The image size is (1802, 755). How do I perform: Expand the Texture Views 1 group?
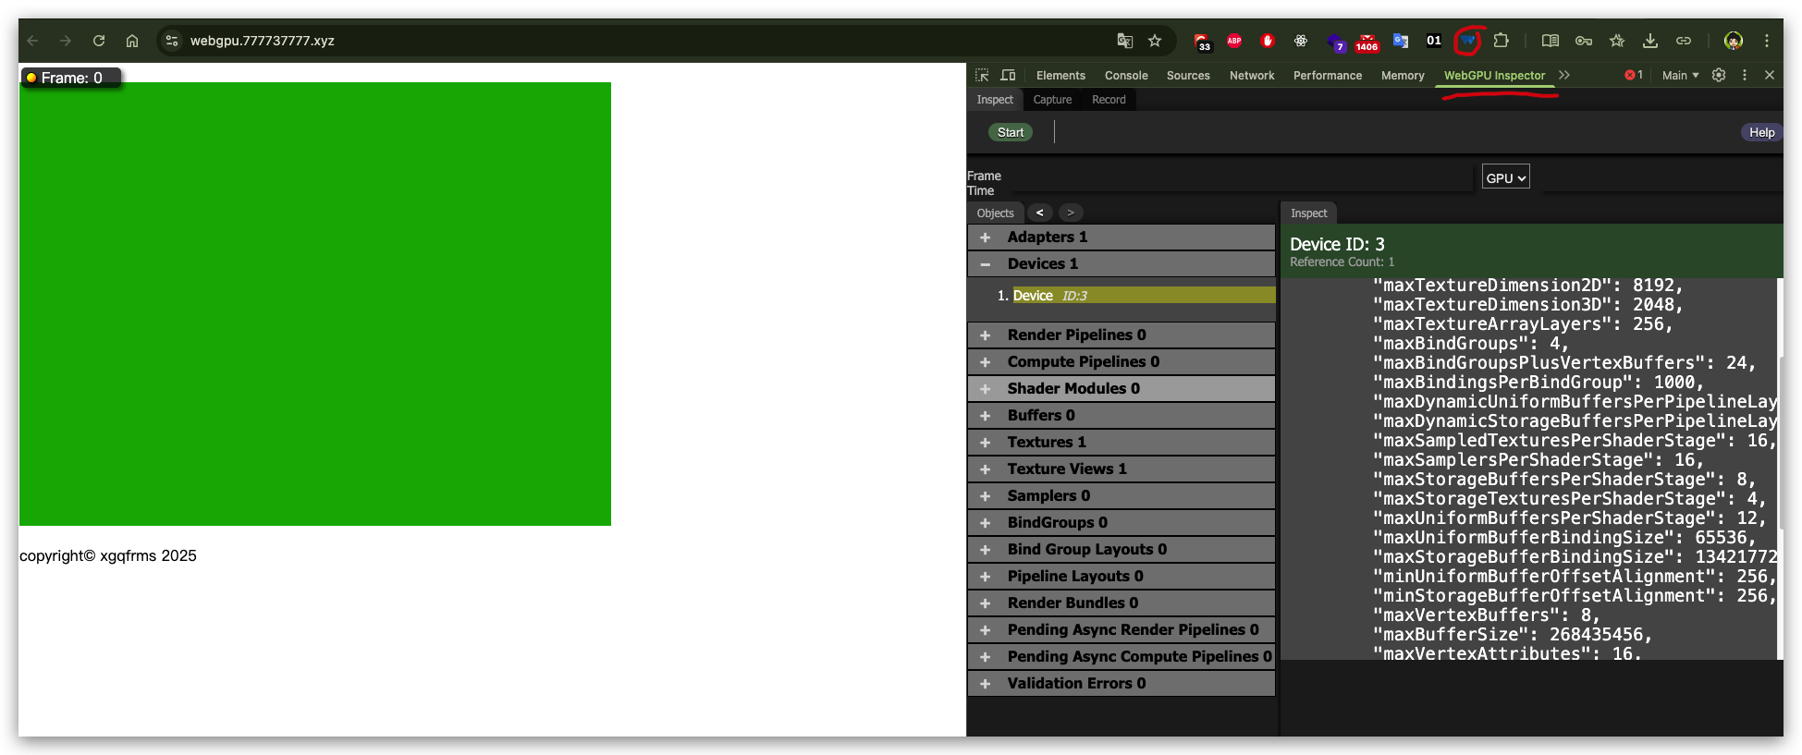pyautogui.click(x=1122, y=469)
